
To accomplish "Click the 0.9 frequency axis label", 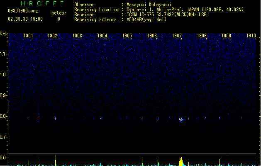I will click(3, 95).
